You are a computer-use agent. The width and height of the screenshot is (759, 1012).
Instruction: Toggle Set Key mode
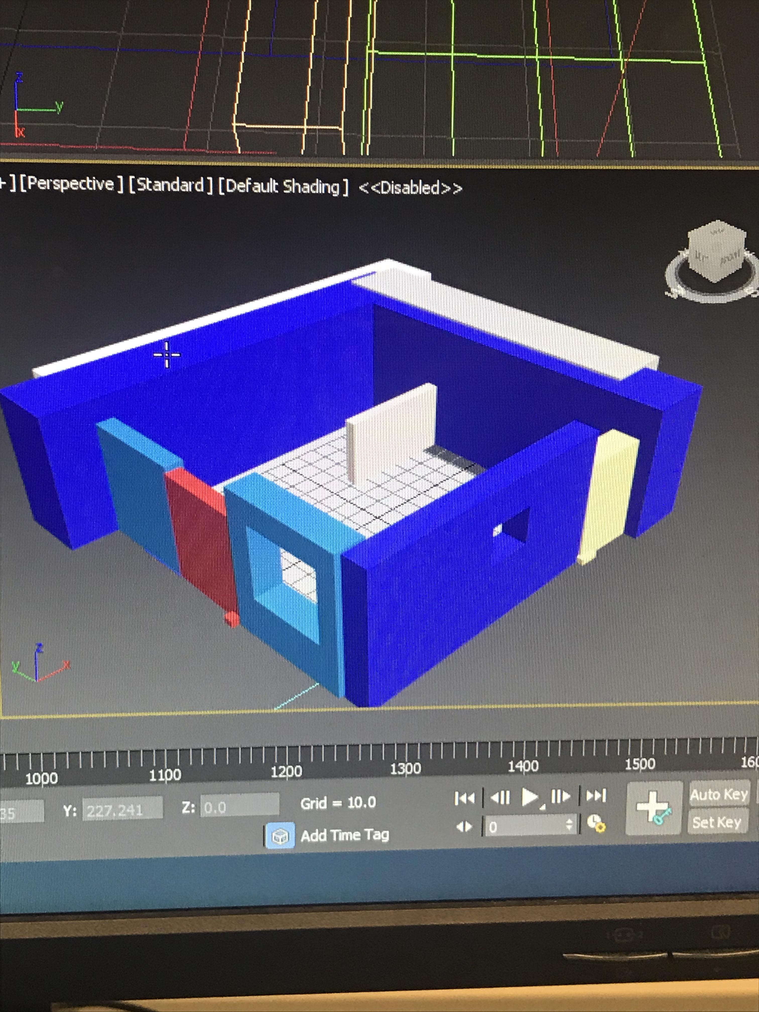tap(717, 822)
